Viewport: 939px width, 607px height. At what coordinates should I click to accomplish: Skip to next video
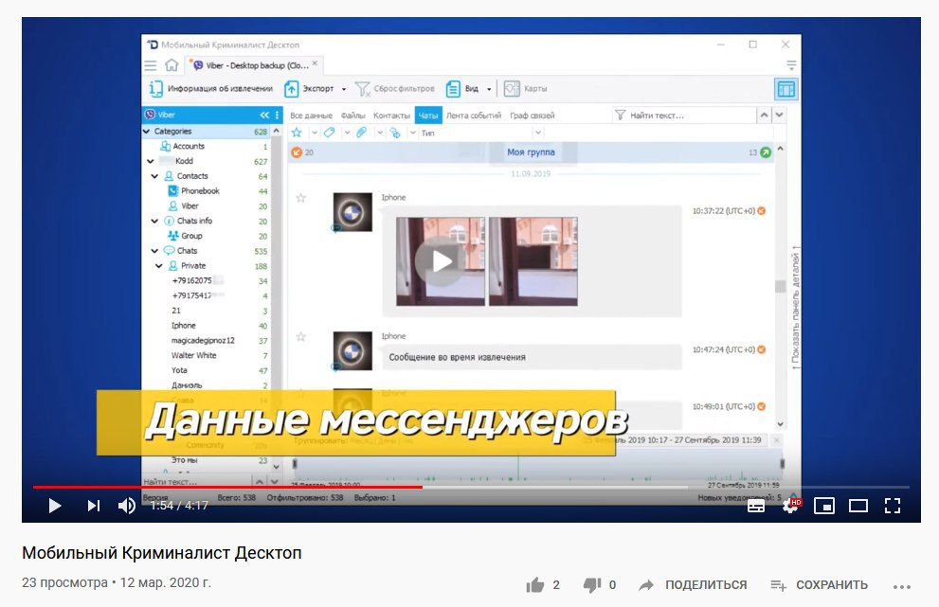(x=94, y=506)
